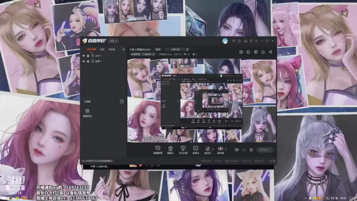Toggle the speaker icon
This screenshot has width=357, height=201.
click(220, 149)
